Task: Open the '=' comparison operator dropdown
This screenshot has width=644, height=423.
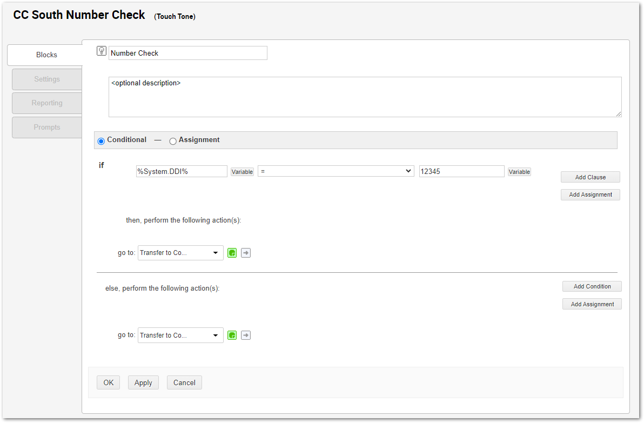Action: (336, 171)
